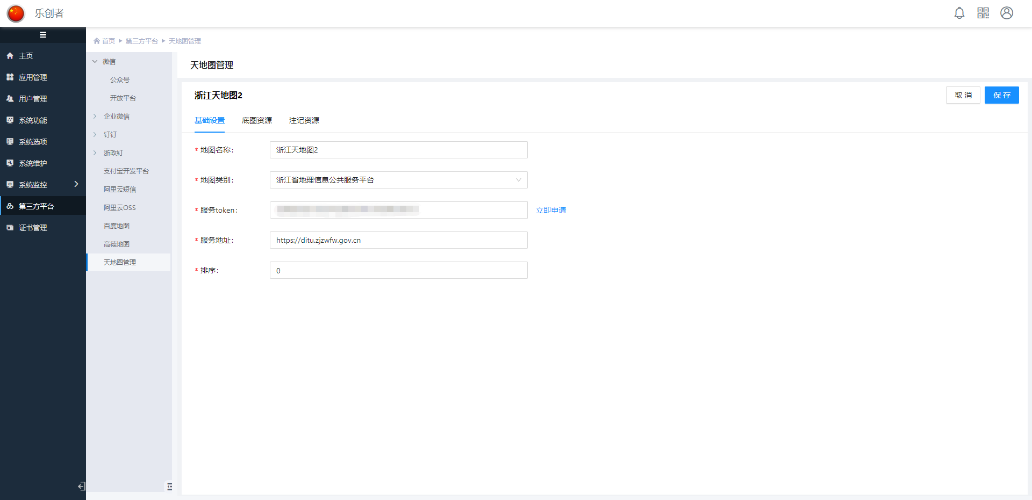
Task: Switch to the 底图资源 tab
Action: pos(257,120)
